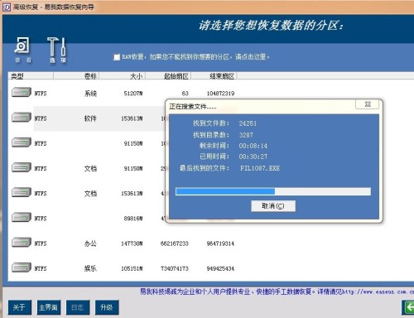
Task: Sort by the 大小 column header
Action: 123,76
